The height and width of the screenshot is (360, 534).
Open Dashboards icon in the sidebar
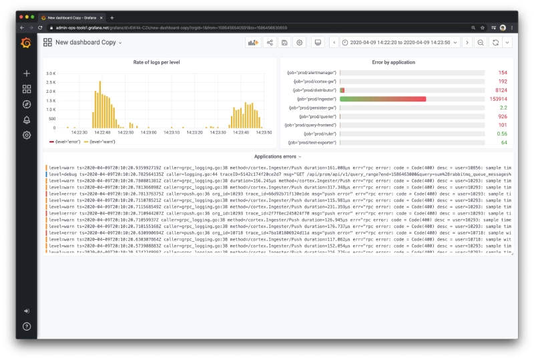pyautogui.click(x=27, y=89)
